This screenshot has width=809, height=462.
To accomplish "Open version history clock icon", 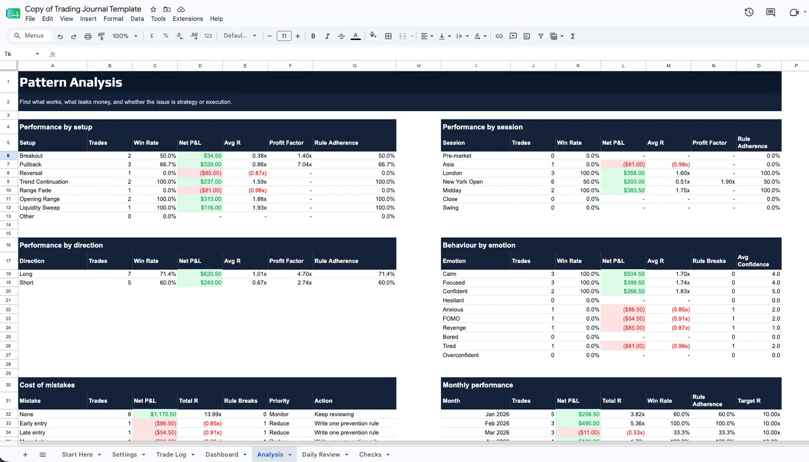I will point(749,12).
